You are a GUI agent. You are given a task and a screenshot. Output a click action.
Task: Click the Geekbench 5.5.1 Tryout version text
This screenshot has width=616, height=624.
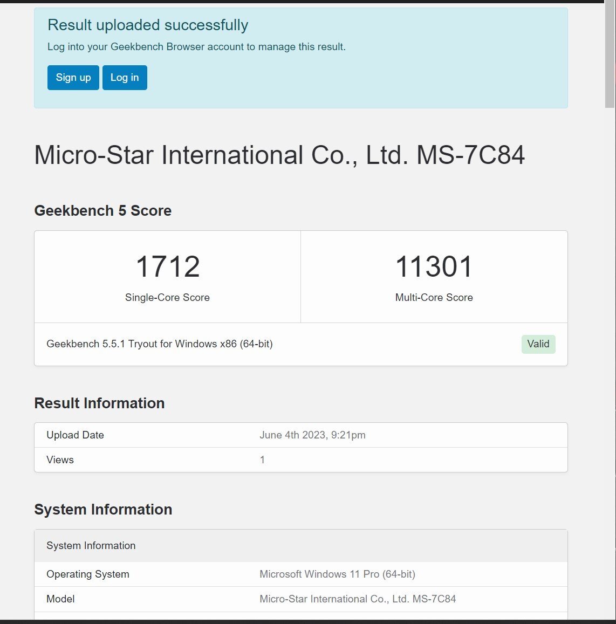click(x=160, y=344)
